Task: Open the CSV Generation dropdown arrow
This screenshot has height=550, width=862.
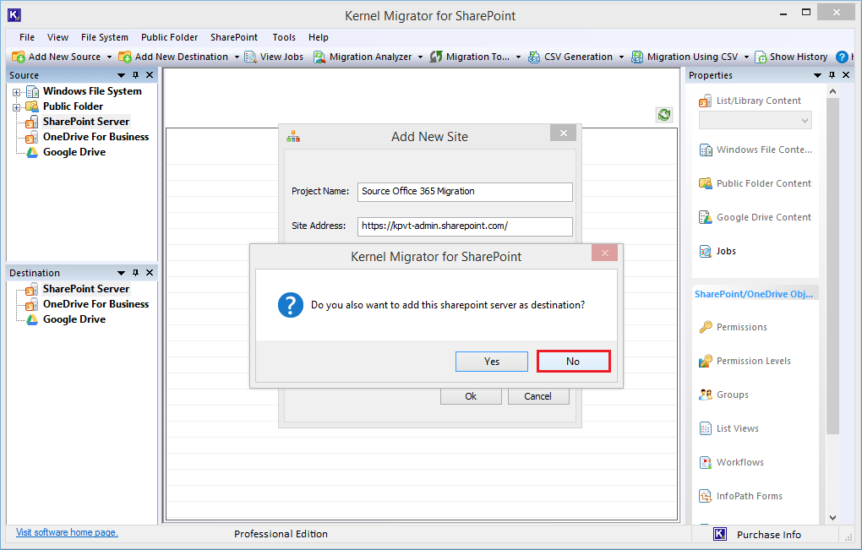Action: pyautogui.click(x=622, y=57)
